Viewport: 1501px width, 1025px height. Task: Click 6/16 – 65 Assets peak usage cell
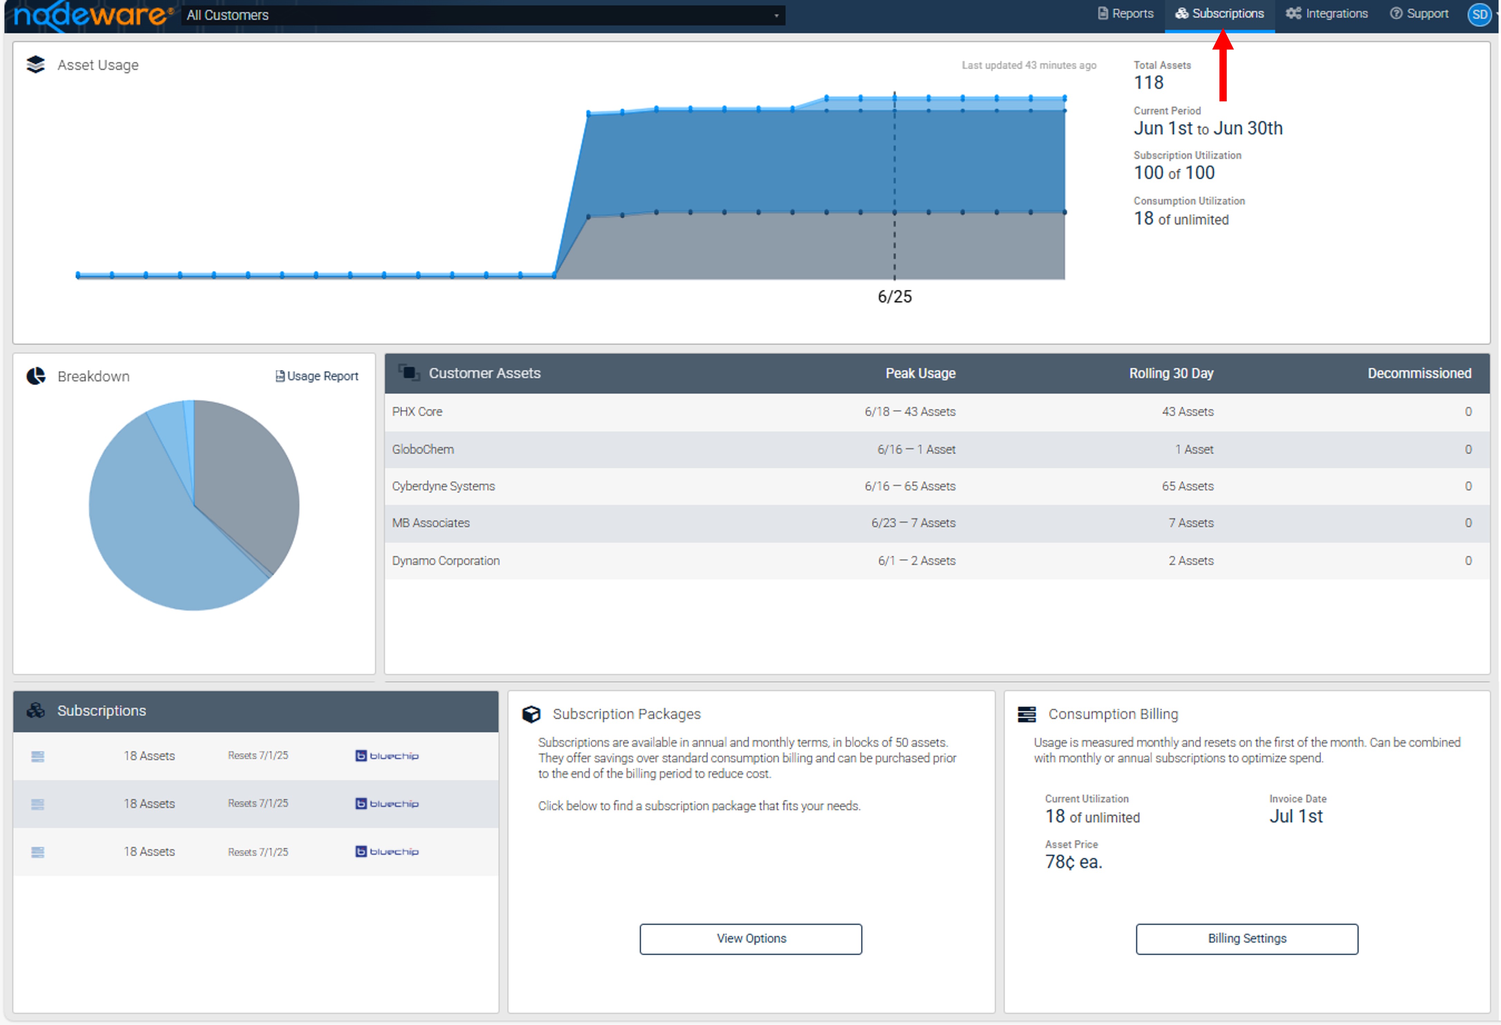910,486
